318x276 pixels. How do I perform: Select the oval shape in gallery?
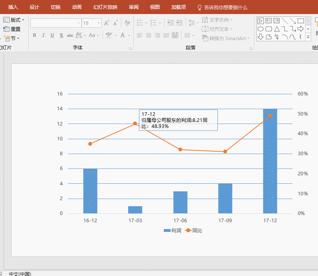pos(260,29)
